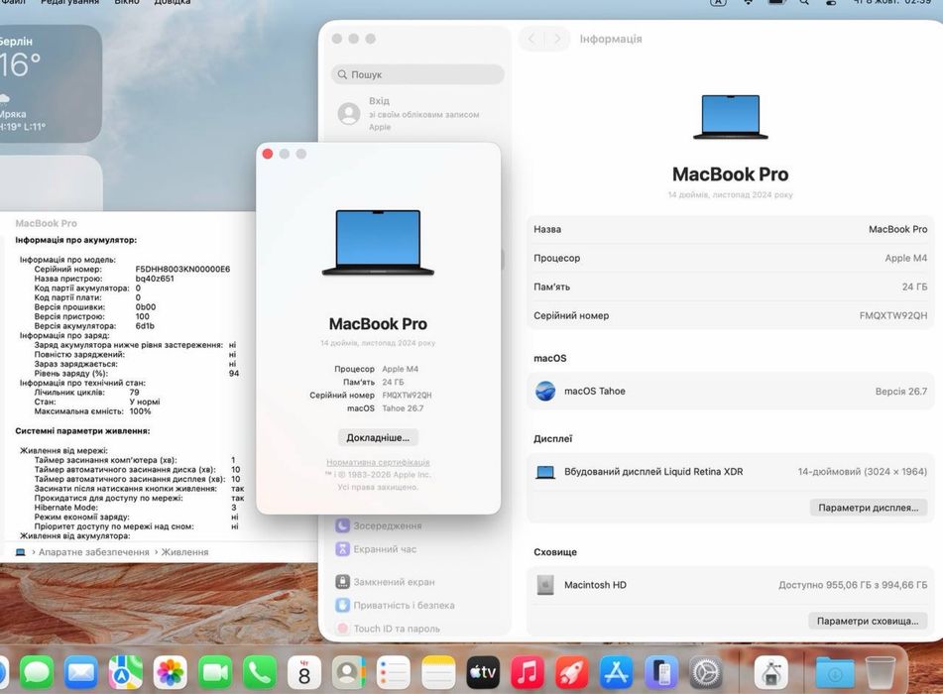Viewport: 943px width, 694px height.
Task: Click the Докладніше... button
Action: pyautogui.click(x=378, y=438)
